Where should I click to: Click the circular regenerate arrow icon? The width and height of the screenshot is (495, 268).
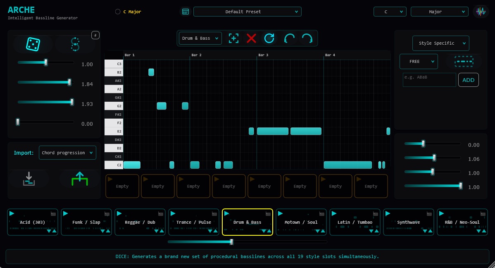click(x=269, y=38)
